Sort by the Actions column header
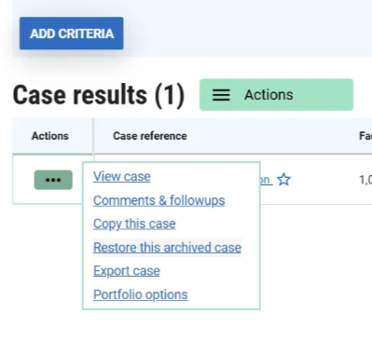The width and height of the screenshot is (372, 339). (50, 136)
